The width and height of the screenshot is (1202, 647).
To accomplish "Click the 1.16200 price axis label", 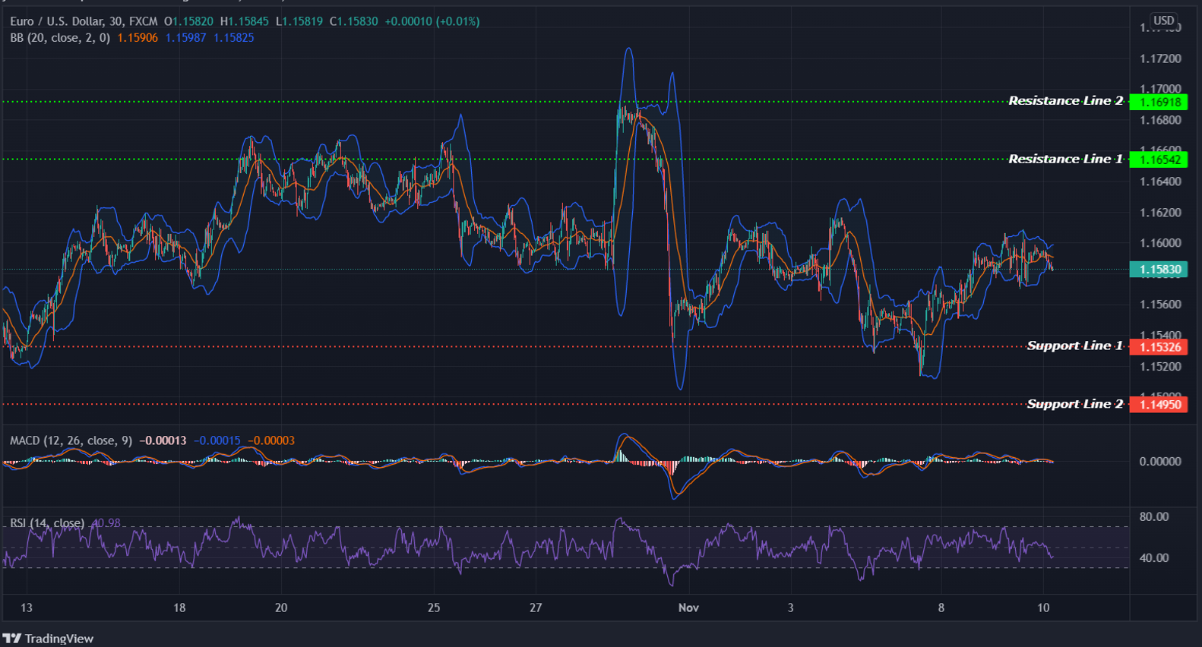I will pyautogui.click(x=1160, y=213).
